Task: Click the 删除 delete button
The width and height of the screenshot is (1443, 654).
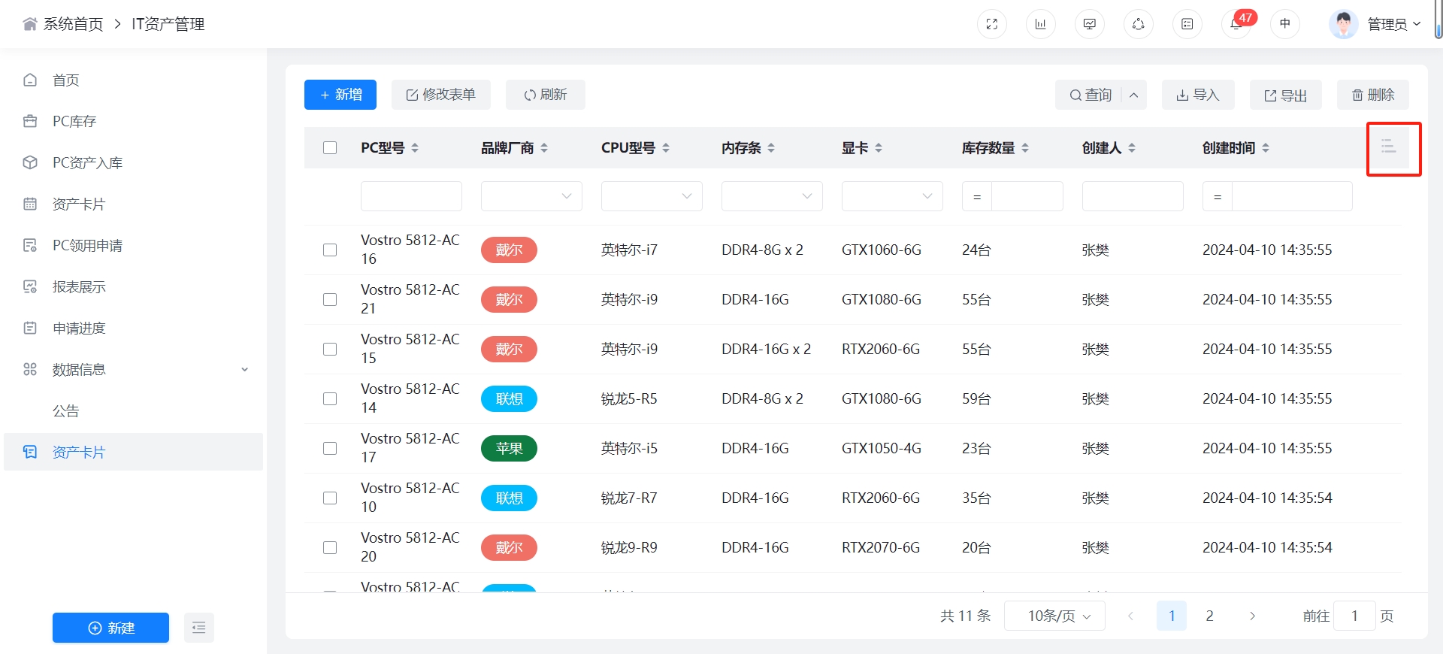Action: coord(1373,95)
